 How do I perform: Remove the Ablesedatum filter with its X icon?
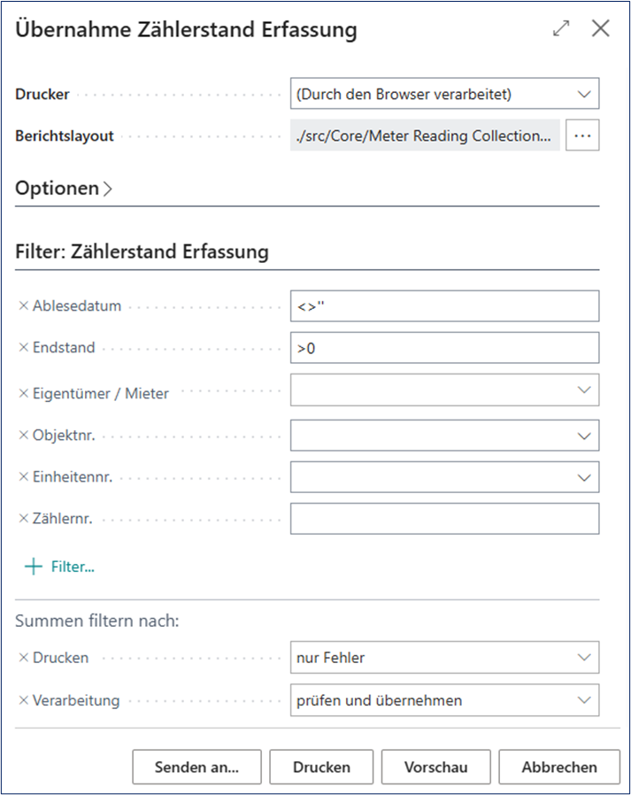pos(23,305)
